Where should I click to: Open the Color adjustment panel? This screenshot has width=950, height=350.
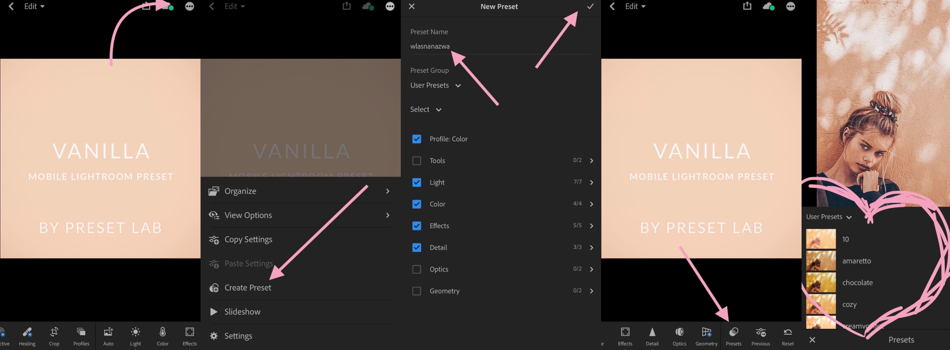[x=162, y=335]
